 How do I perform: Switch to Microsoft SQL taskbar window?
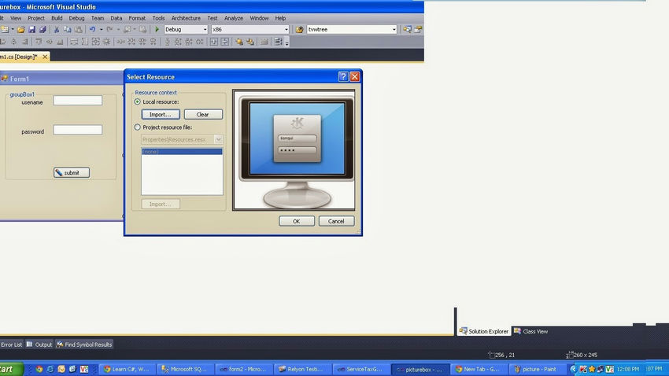pos(184,369)
